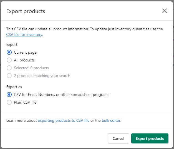Viewport: 174px width, 149px height.
Task: Pick the '2 products matching your search' radio
Action: 9,76
